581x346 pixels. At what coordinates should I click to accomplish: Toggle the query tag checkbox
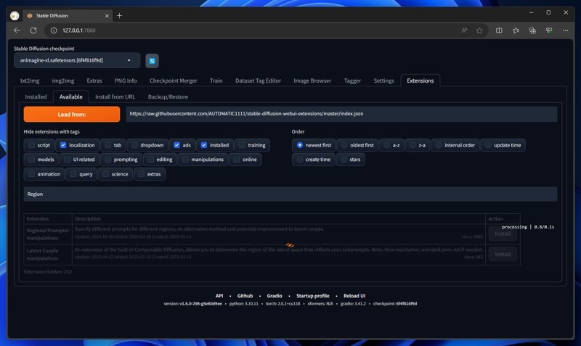tap(73, 174)
